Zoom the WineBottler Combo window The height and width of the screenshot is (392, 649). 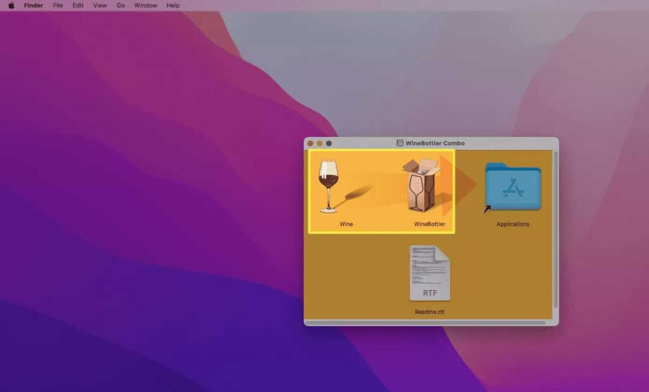(329, 144)
